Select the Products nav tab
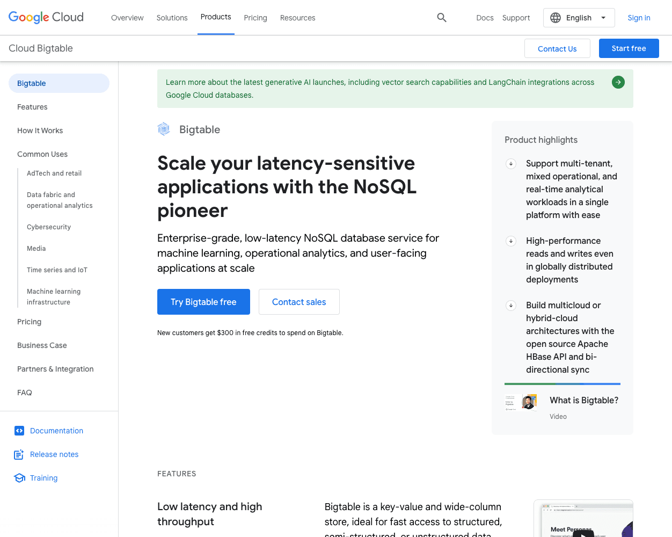This screenshot has width=672, height=537. 216,17
